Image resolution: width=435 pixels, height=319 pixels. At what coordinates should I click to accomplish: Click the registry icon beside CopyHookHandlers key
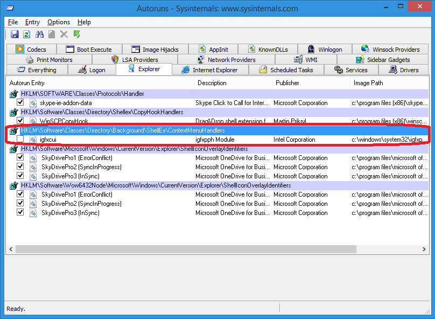coord(13,112)
